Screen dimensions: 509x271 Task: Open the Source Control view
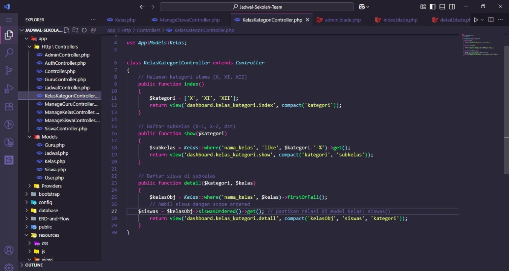9,71
